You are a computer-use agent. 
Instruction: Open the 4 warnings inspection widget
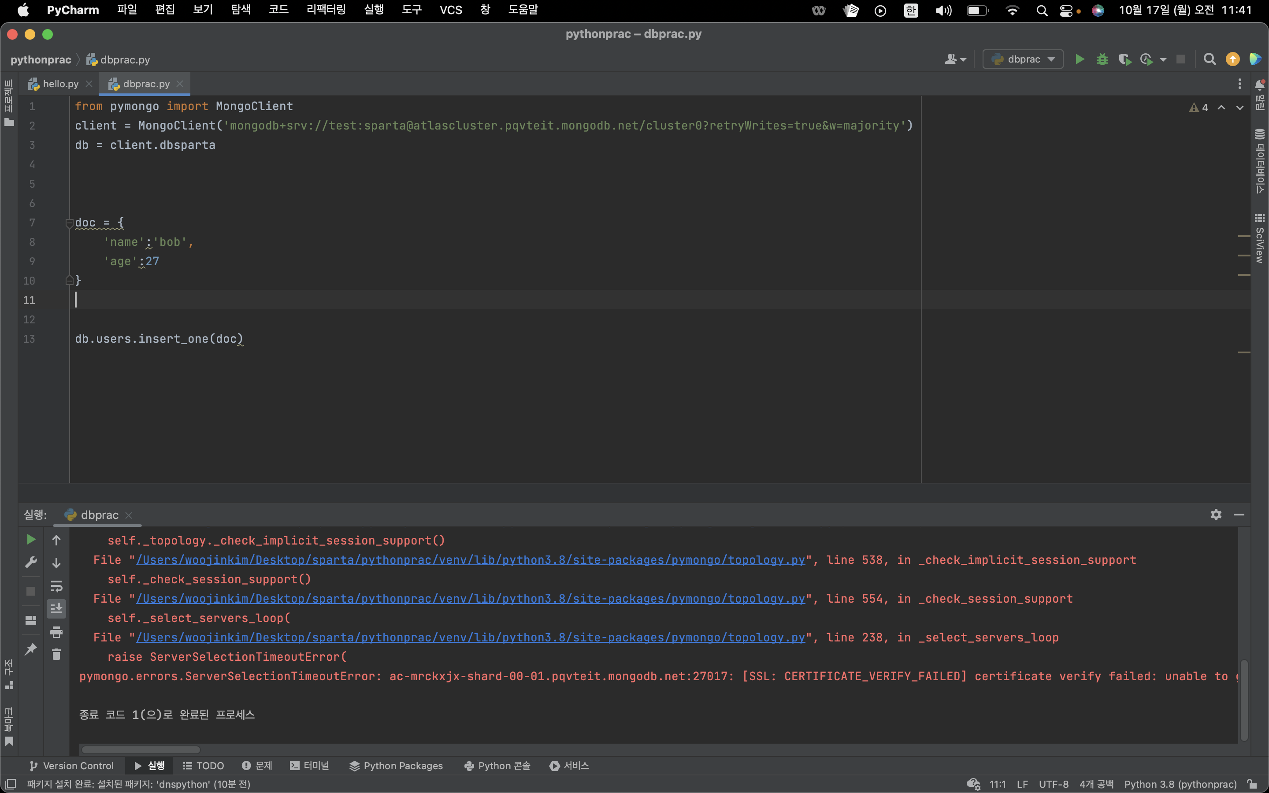point(1199,107)
